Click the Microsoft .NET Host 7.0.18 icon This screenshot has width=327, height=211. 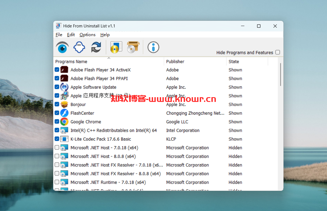[x=64, y=148]
